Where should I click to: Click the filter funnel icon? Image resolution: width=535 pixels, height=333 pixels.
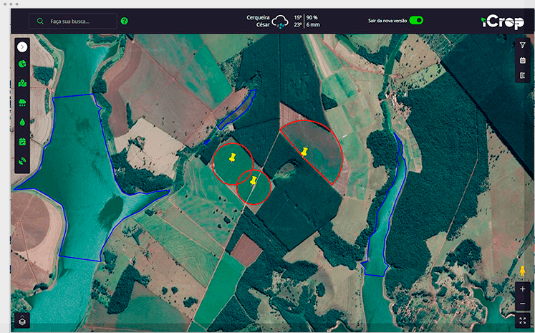[522, 45]
